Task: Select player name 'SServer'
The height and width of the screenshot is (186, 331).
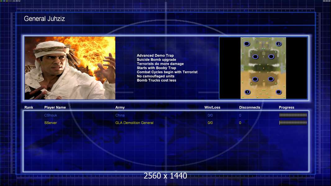Action: point(50,123)
